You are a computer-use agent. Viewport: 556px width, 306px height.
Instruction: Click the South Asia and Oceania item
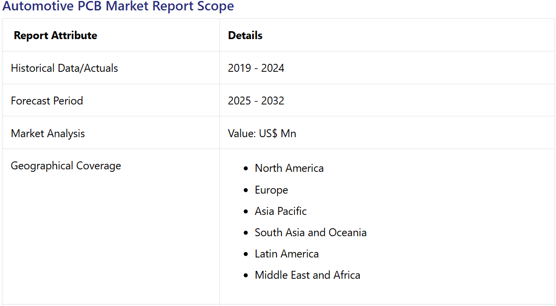click(x=310, y=233)
